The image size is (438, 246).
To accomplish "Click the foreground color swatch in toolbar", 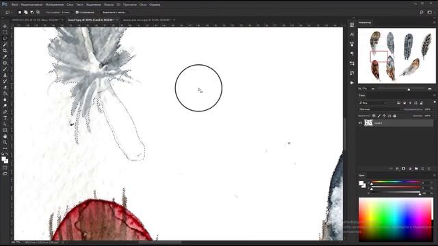I will [x=3, y=159].
